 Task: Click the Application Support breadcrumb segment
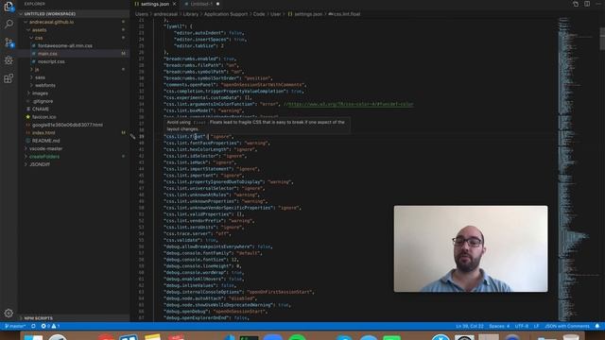click(226, 14)
